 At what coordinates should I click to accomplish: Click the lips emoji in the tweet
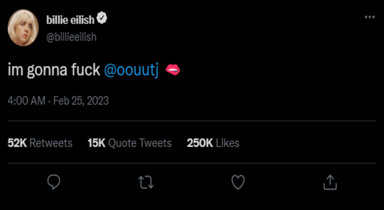pos(172,70)
